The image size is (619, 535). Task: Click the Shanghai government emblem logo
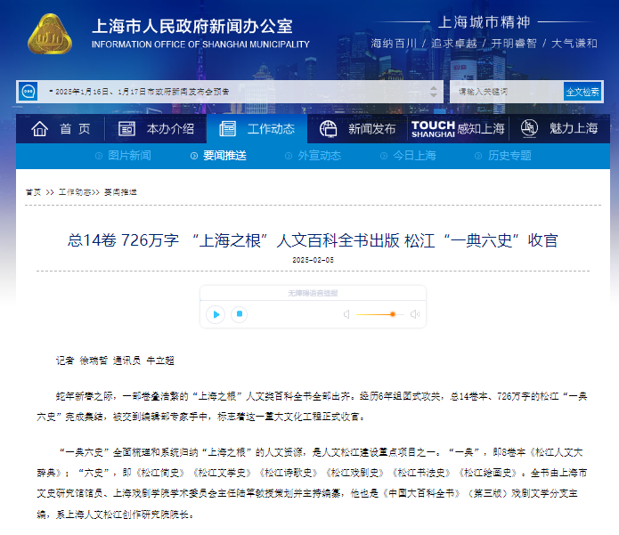point(50,35)
